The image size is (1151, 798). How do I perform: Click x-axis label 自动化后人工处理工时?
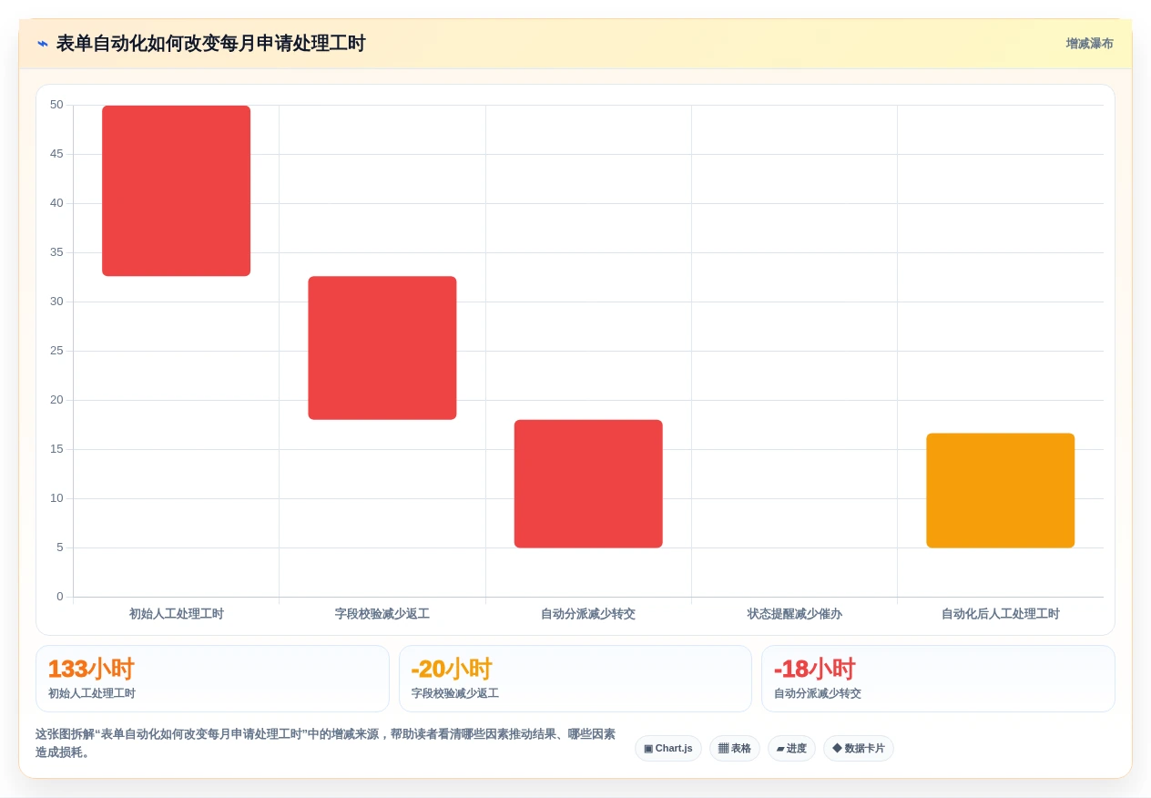point(1001,614)
